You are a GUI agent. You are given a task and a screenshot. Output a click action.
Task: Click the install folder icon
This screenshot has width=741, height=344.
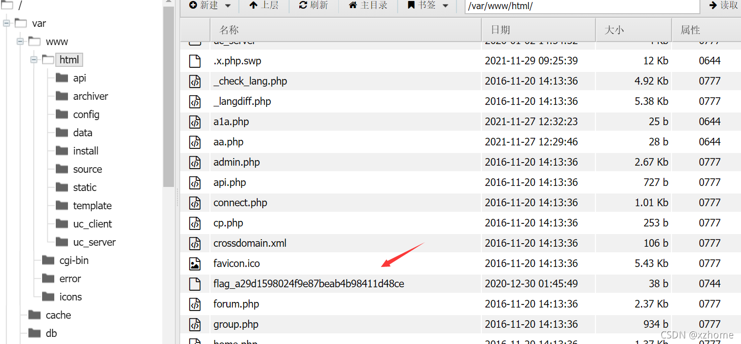pyautogui.click(x=62, y=150)
